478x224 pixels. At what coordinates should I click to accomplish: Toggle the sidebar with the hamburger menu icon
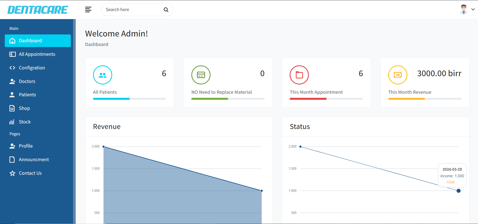coord(88,10)
